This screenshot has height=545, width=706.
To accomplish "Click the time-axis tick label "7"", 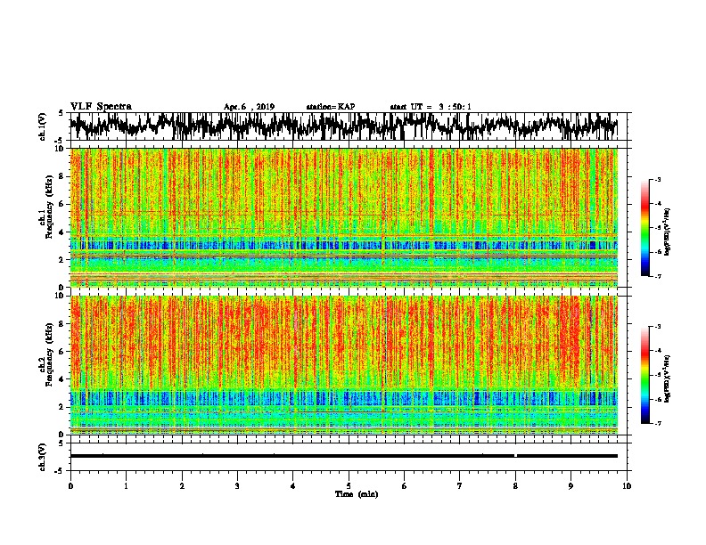I will click(460, 485).
